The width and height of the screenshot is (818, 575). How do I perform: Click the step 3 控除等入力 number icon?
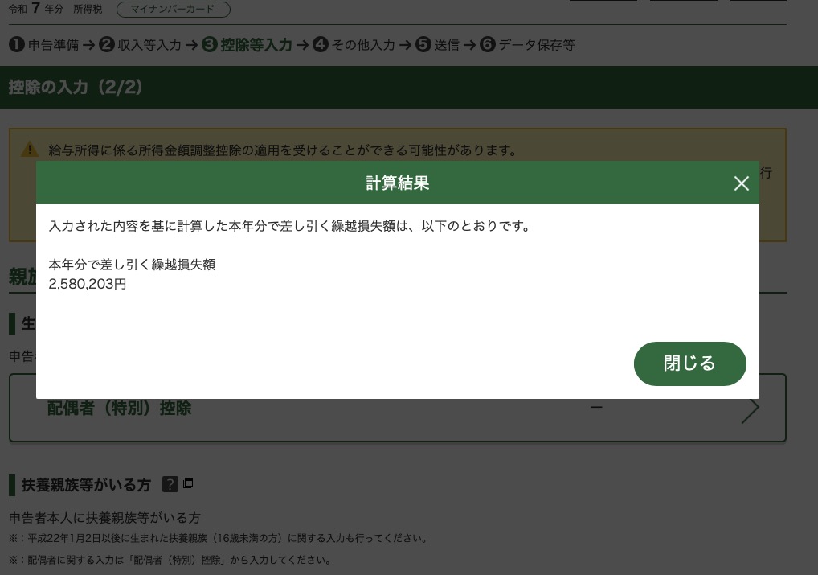click(x=209, y=45)
